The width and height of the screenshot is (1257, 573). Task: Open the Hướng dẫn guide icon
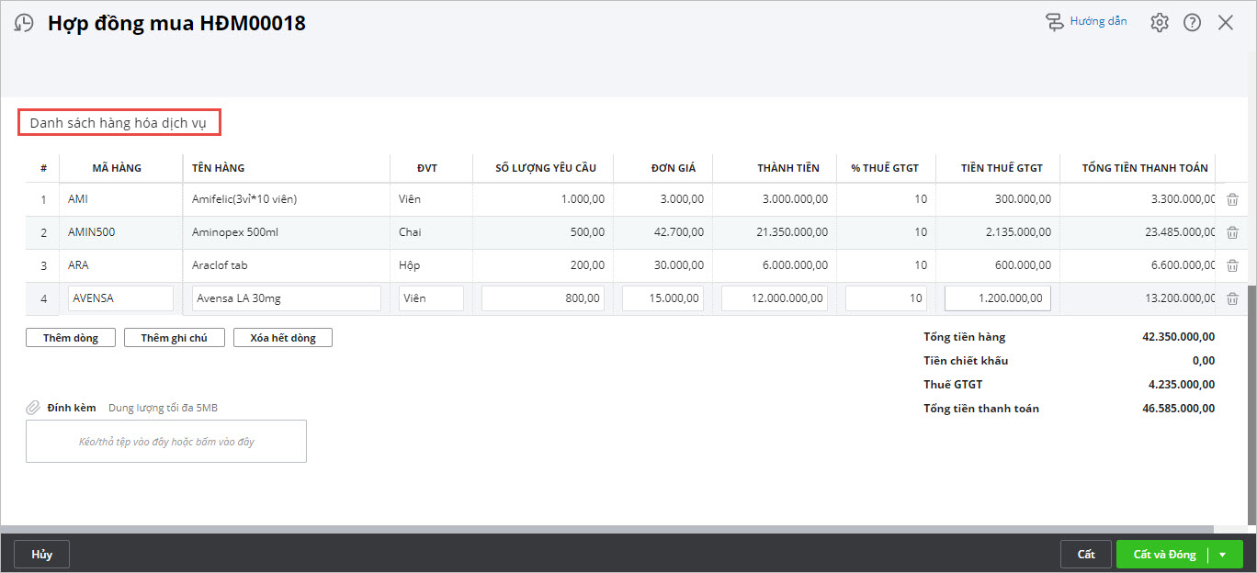pos(1055,22)
